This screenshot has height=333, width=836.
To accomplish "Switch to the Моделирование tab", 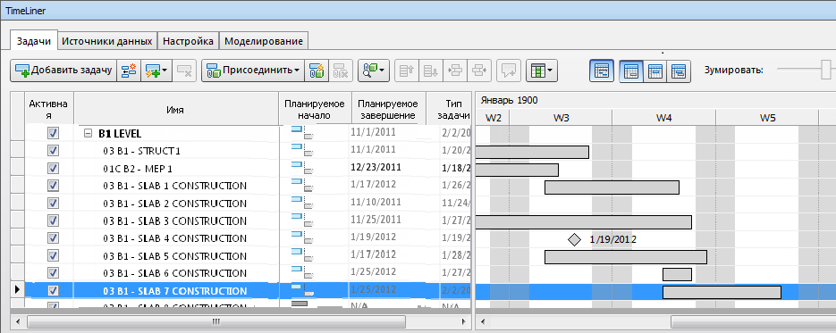I will click(x=264, y=41).
